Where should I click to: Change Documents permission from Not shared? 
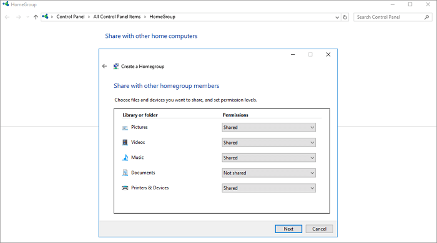coord(268,173)
